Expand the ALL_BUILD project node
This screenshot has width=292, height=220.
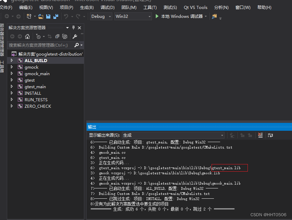tap(12, 60)
